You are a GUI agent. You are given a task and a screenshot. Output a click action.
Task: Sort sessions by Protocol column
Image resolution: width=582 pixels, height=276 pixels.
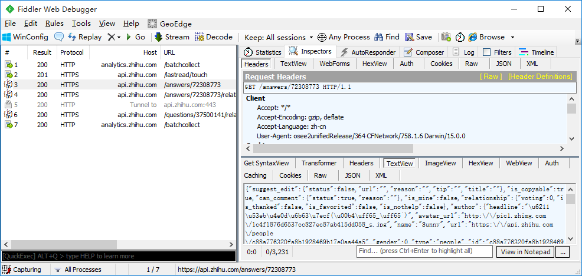pos(73,52)
